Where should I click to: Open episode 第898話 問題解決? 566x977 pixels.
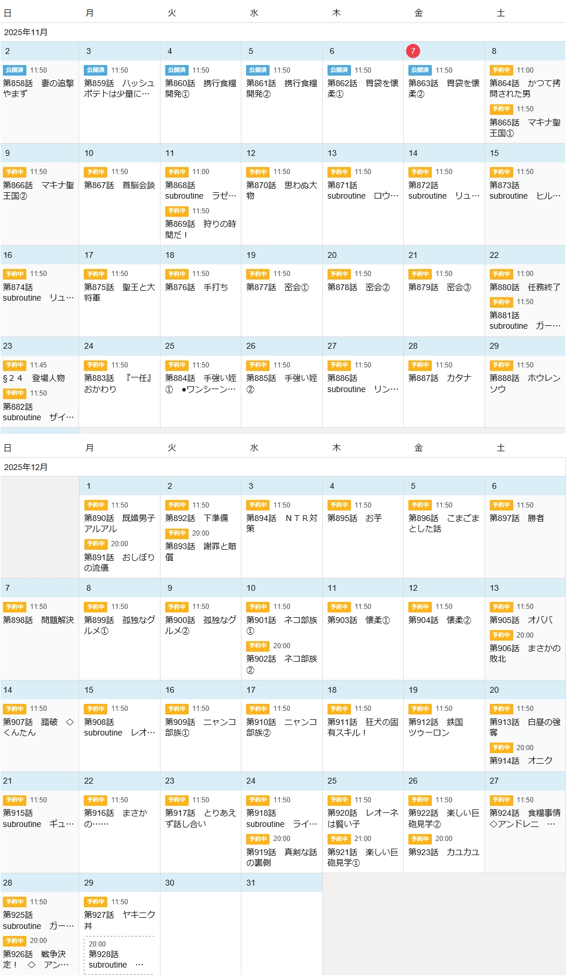[x=39, y=620]
